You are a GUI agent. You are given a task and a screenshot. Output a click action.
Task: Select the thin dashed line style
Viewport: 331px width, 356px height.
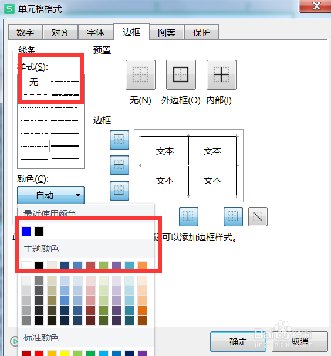[34, 146]
